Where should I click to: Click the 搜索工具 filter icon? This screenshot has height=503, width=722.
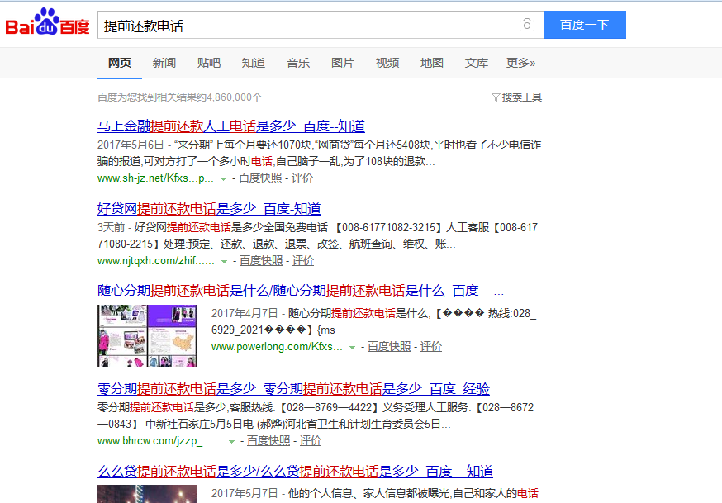click(x=496, y=97)
